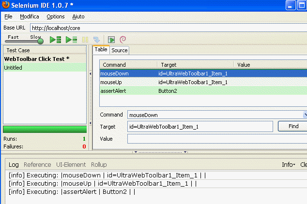
Task: Click the Step toolbar icon
Action: click(97, 40)
